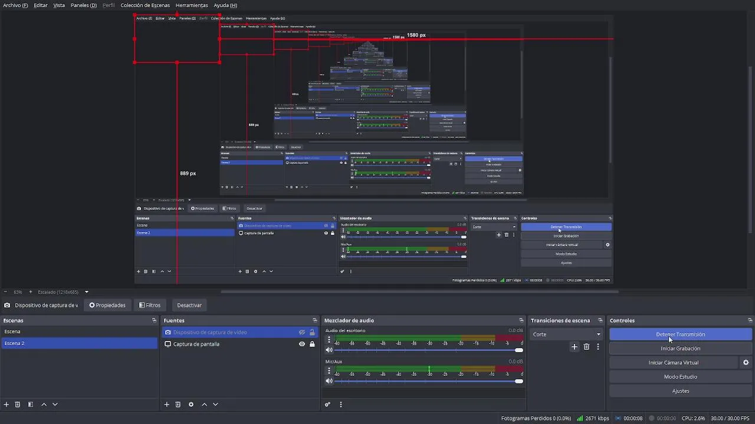Screen dimensions: 755x424
Task: Open audio mixer bottom menu dots
Action: pos(340,405)
